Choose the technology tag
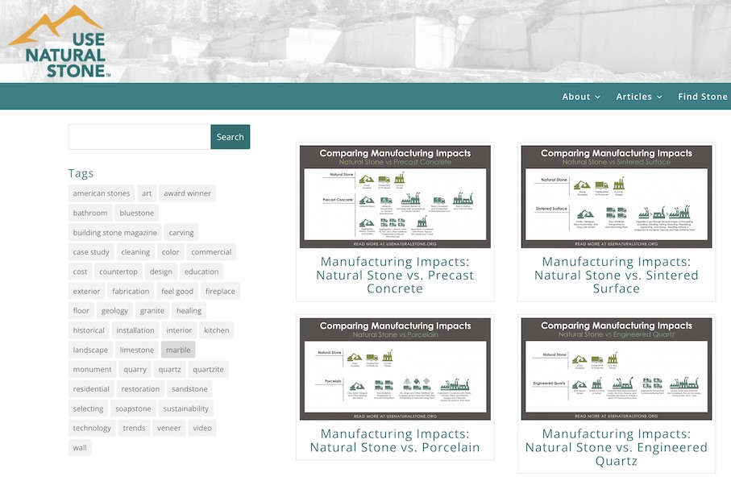The height and width of the screenshot is (481, 731). tap(92, 429)
